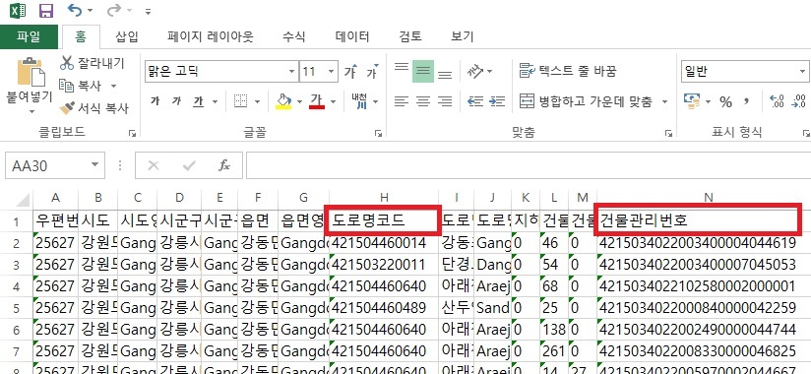Click the cell borders icon
This screenshot has height=374, width=811.
[240, 101]
